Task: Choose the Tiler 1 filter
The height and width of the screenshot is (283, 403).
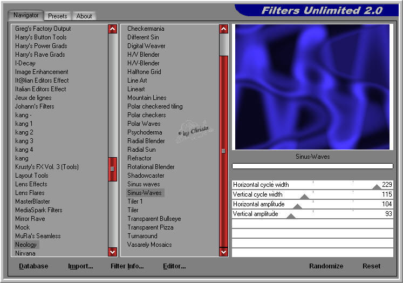Action: point(135,201)
